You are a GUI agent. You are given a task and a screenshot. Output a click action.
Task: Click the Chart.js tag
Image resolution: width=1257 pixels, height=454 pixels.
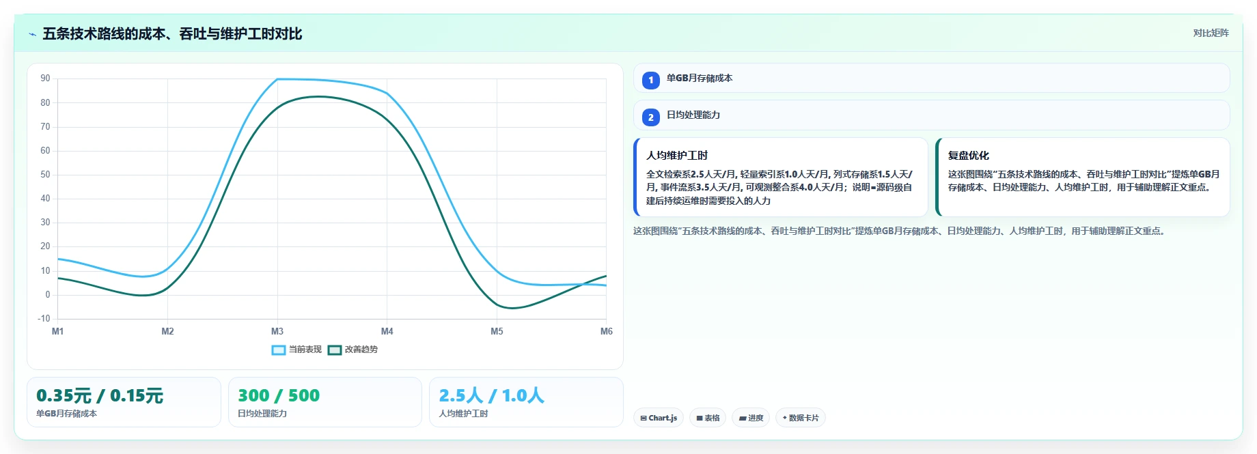659,418
